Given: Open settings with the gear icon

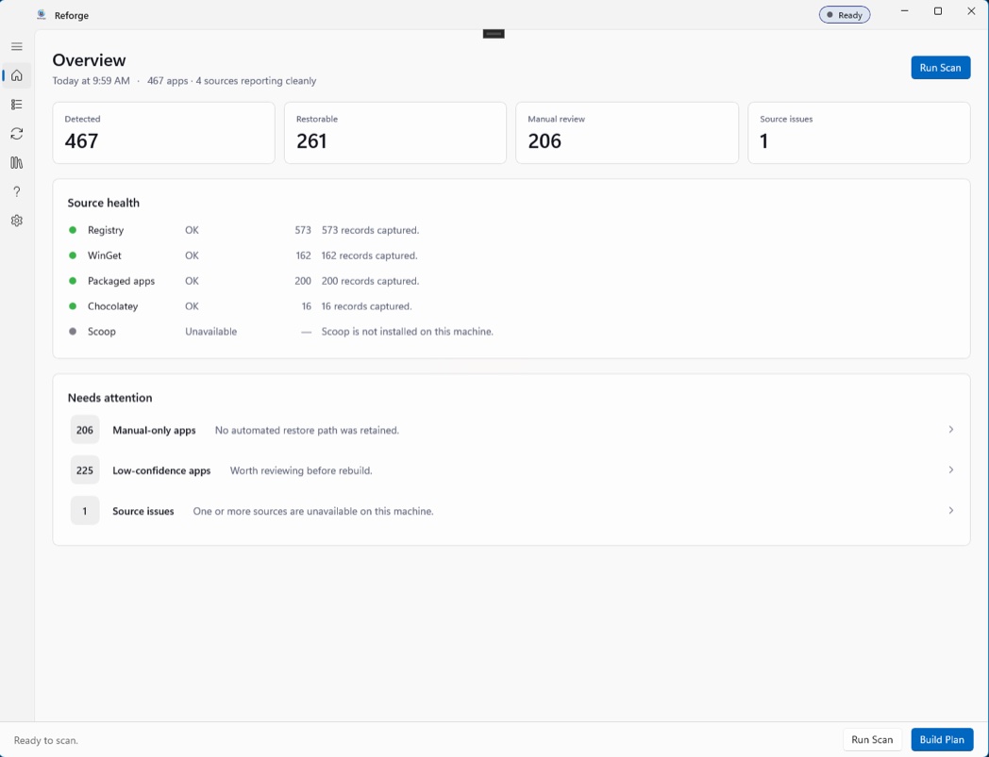Looking at the screenshot, I should (x=17, y=221).
